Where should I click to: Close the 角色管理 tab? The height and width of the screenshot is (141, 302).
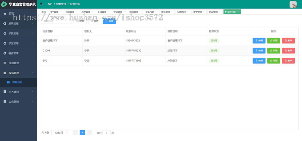tap(76, 12)
